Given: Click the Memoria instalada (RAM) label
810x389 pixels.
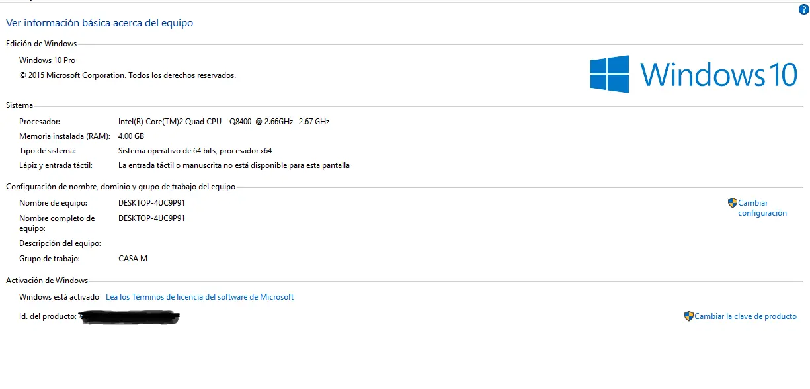Looking at the screenshot, I should coord(65,136).
